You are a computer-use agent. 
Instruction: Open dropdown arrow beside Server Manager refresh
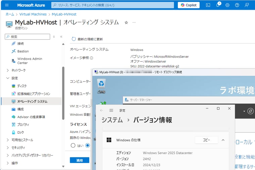[244, 111]
